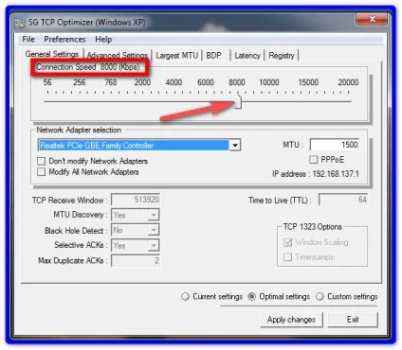Expand the Black Hole Detect dropdown
The width and height of the screenshot is (402, 350).
pyautogui.click(x=154, y=230)
